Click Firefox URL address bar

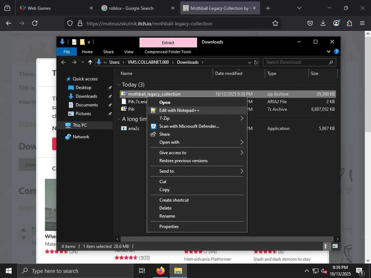pyautogui.click(x=172, y=23)
